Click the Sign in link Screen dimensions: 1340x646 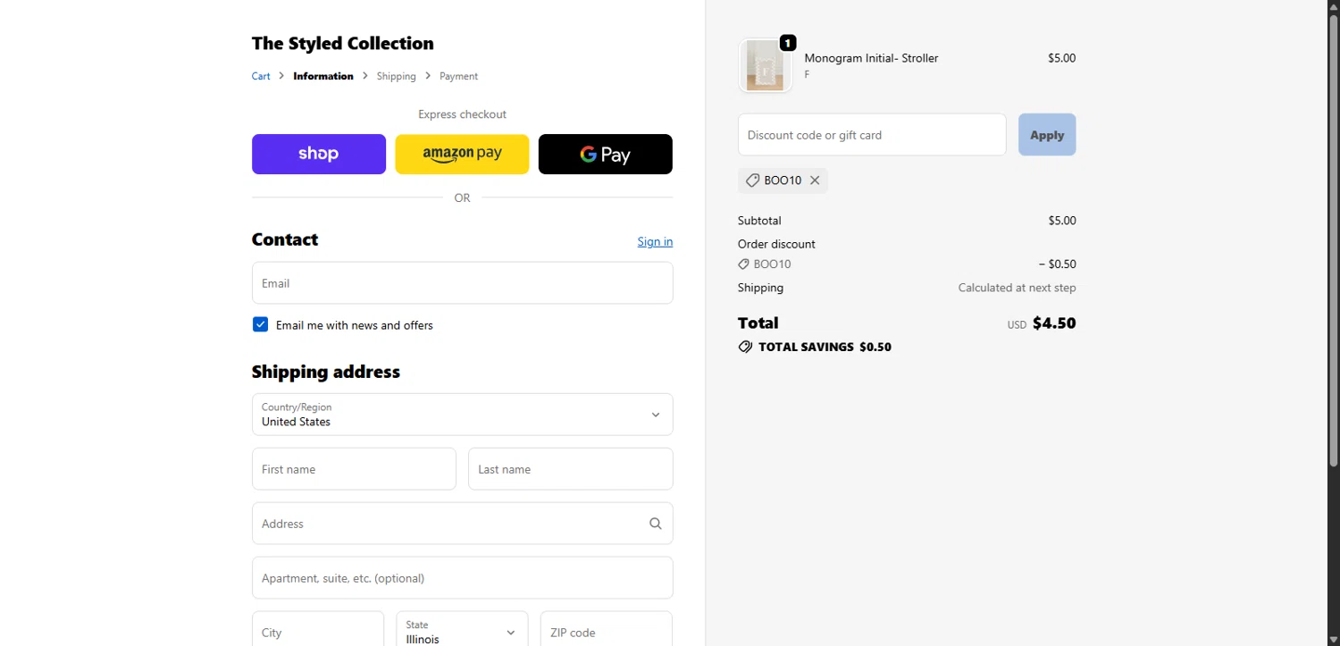coord(655,241)
